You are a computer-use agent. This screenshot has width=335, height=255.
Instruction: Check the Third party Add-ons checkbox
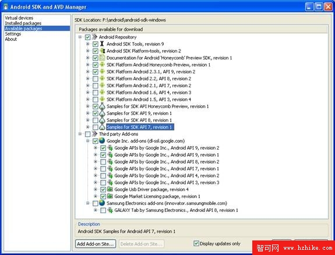(87, 134)
